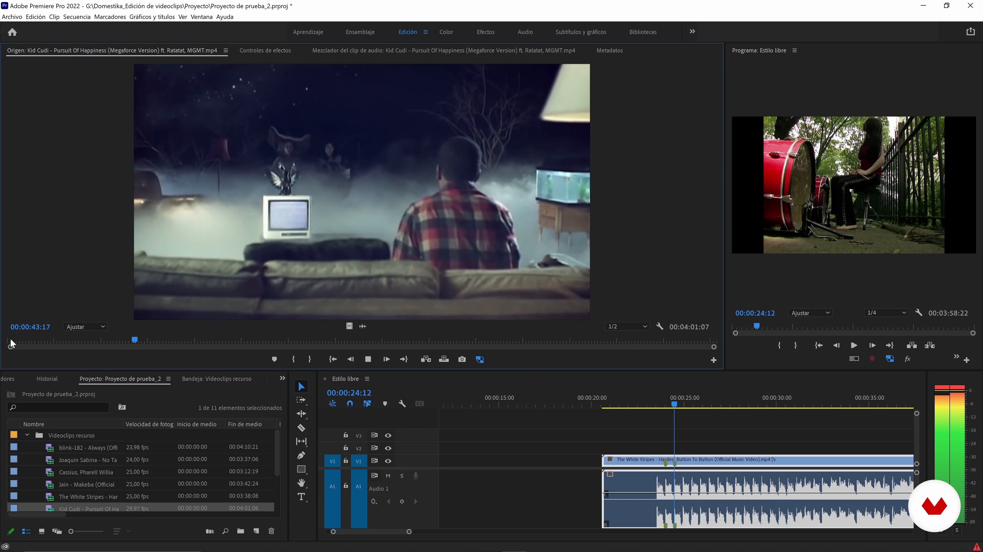The width and height of the screenshot is (983, 552).
Task: Select the Track Select Forward tool
Action: pyautogui.click(x=301, y=400)
